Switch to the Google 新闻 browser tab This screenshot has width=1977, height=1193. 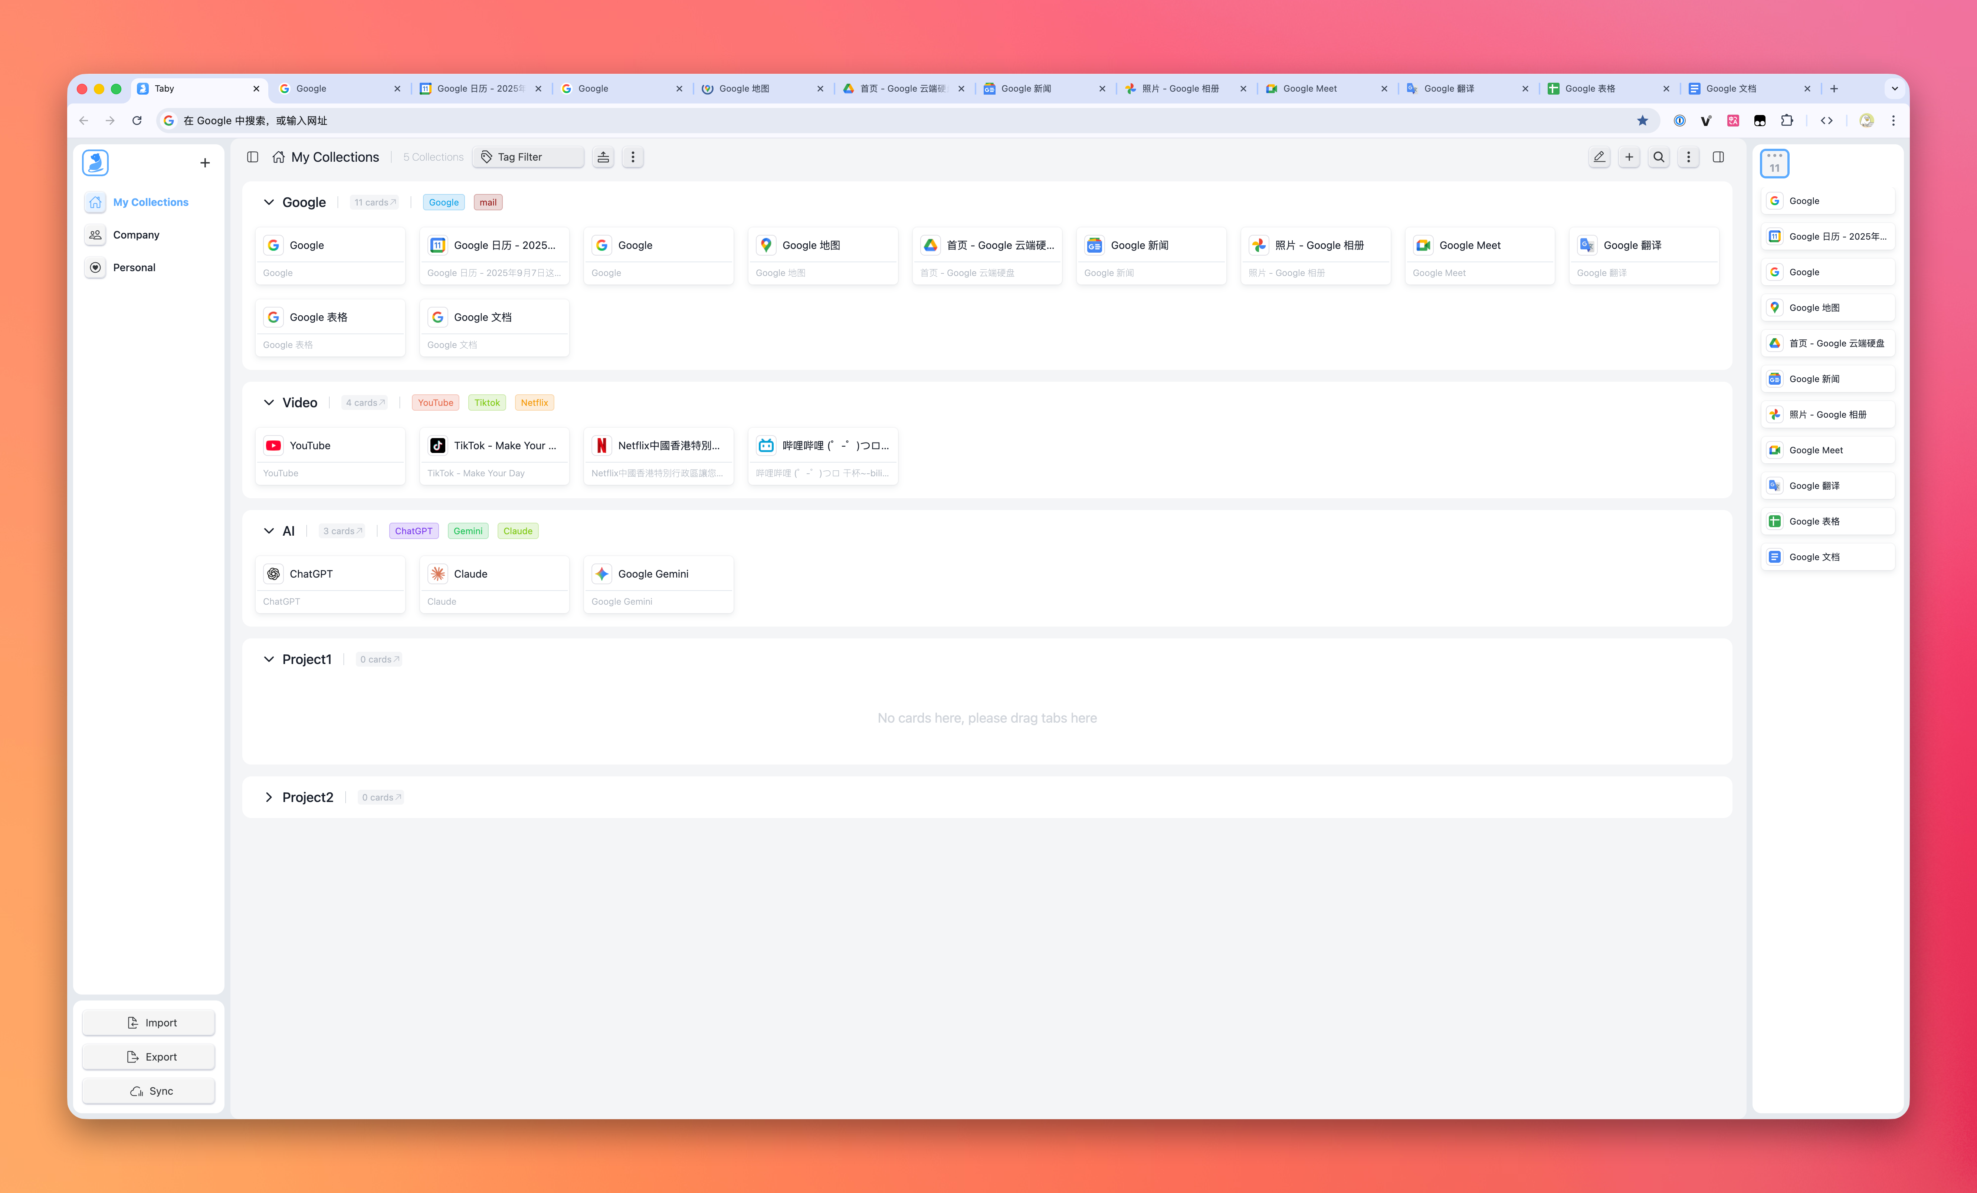tap(1045, 89)
